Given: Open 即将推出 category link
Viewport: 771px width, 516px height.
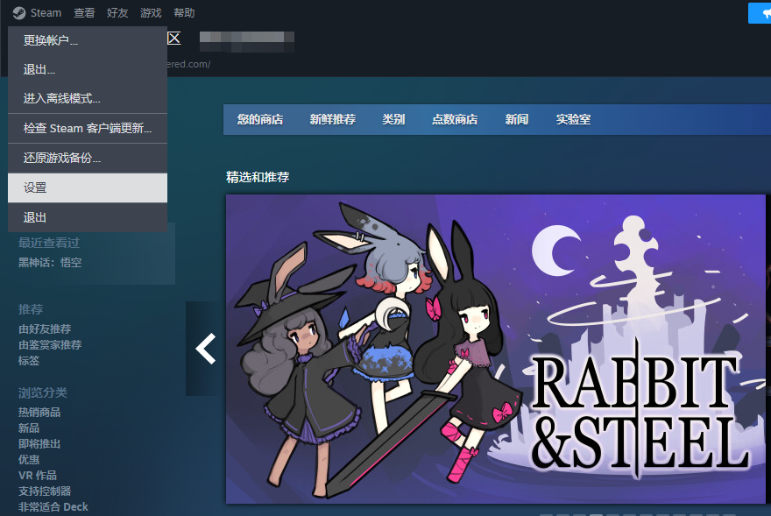Looking at the screenshot, I should (x=39, y=443).
